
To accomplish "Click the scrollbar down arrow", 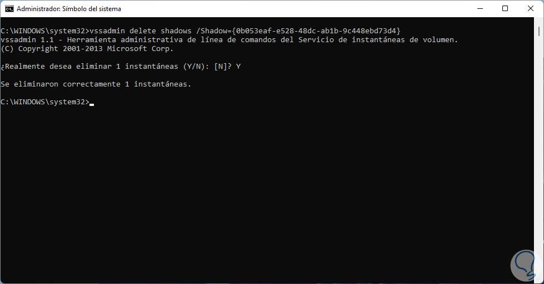I will tap(540, 279).
